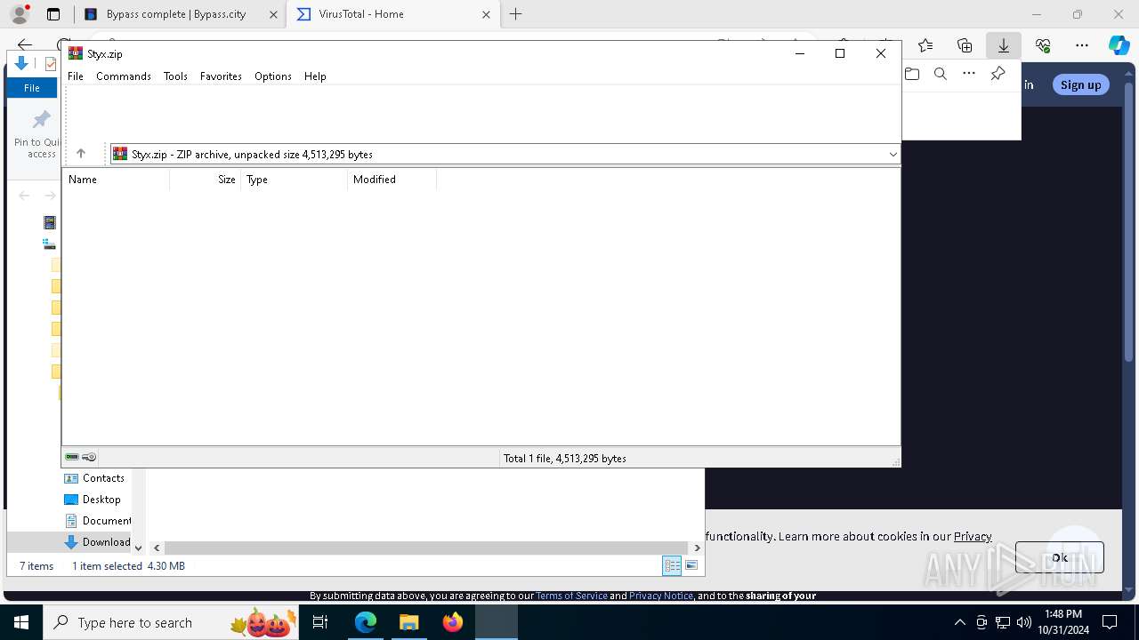Select Documents in Explorer navigation tree

click(96, 521)
